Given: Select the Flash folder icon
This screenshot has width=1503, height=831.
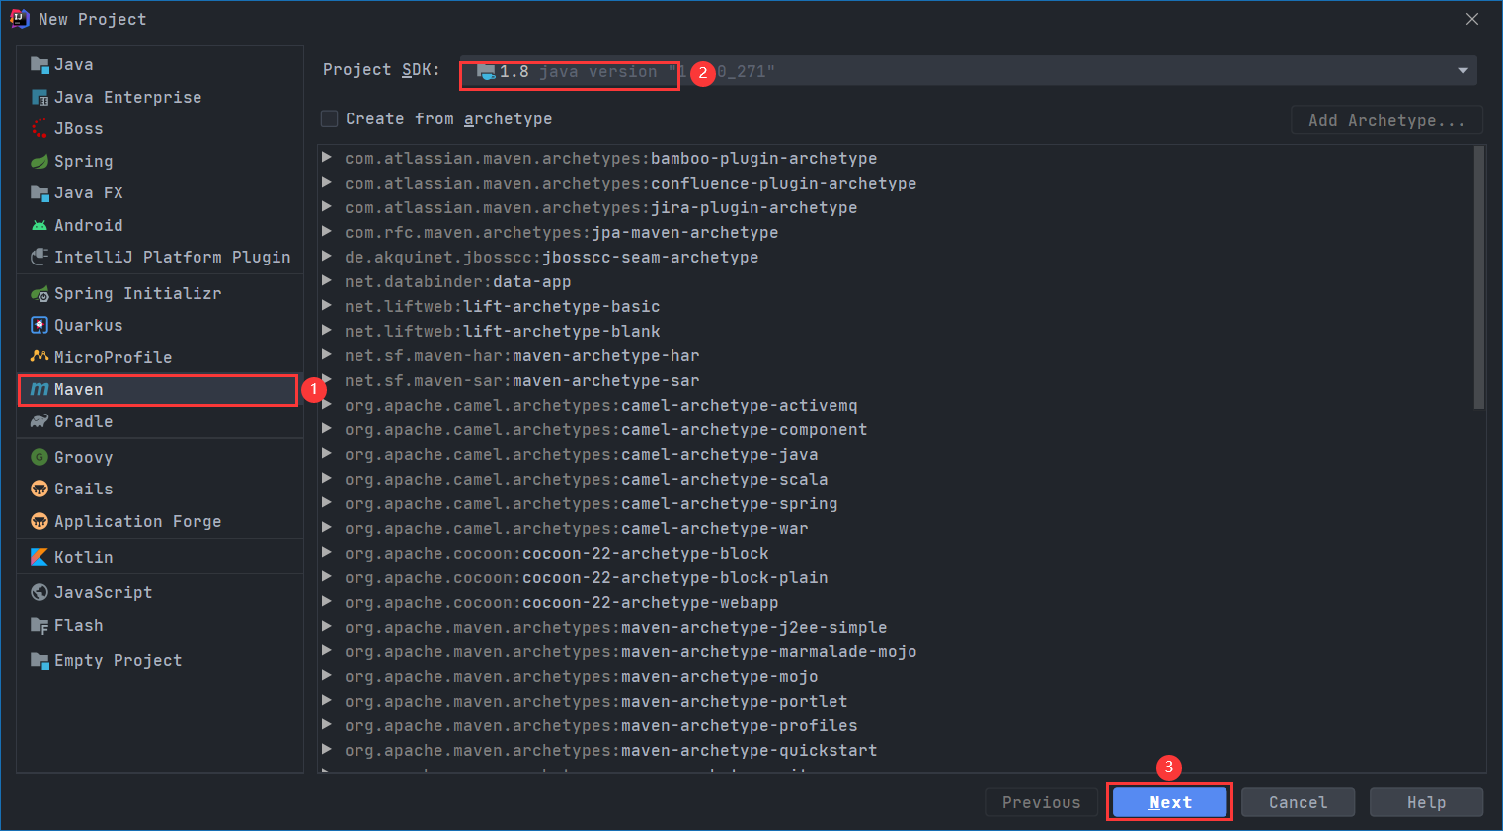Looking at the screenshot, I should coord(40,626).
